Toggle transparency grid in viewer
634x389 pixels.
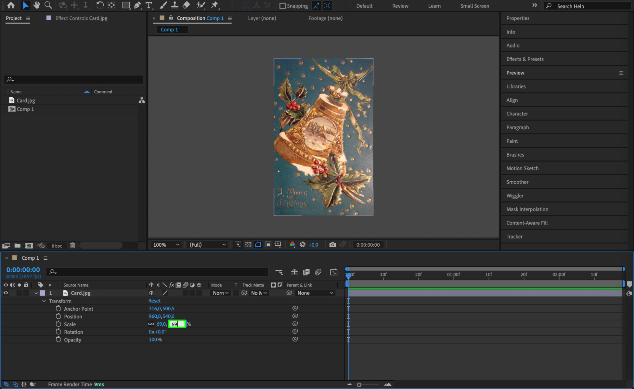pos(248,245)
